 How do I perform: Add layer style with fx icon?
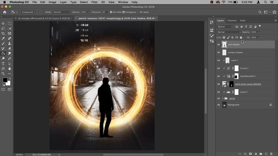(245, 154)
